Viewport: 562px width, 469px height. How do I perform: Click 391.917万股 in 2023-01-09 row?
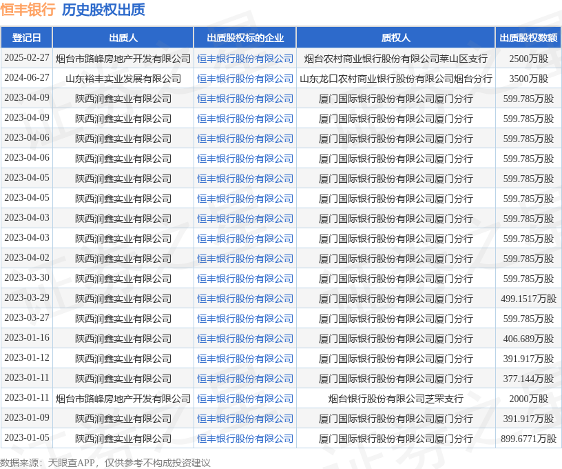pos(528,419)
